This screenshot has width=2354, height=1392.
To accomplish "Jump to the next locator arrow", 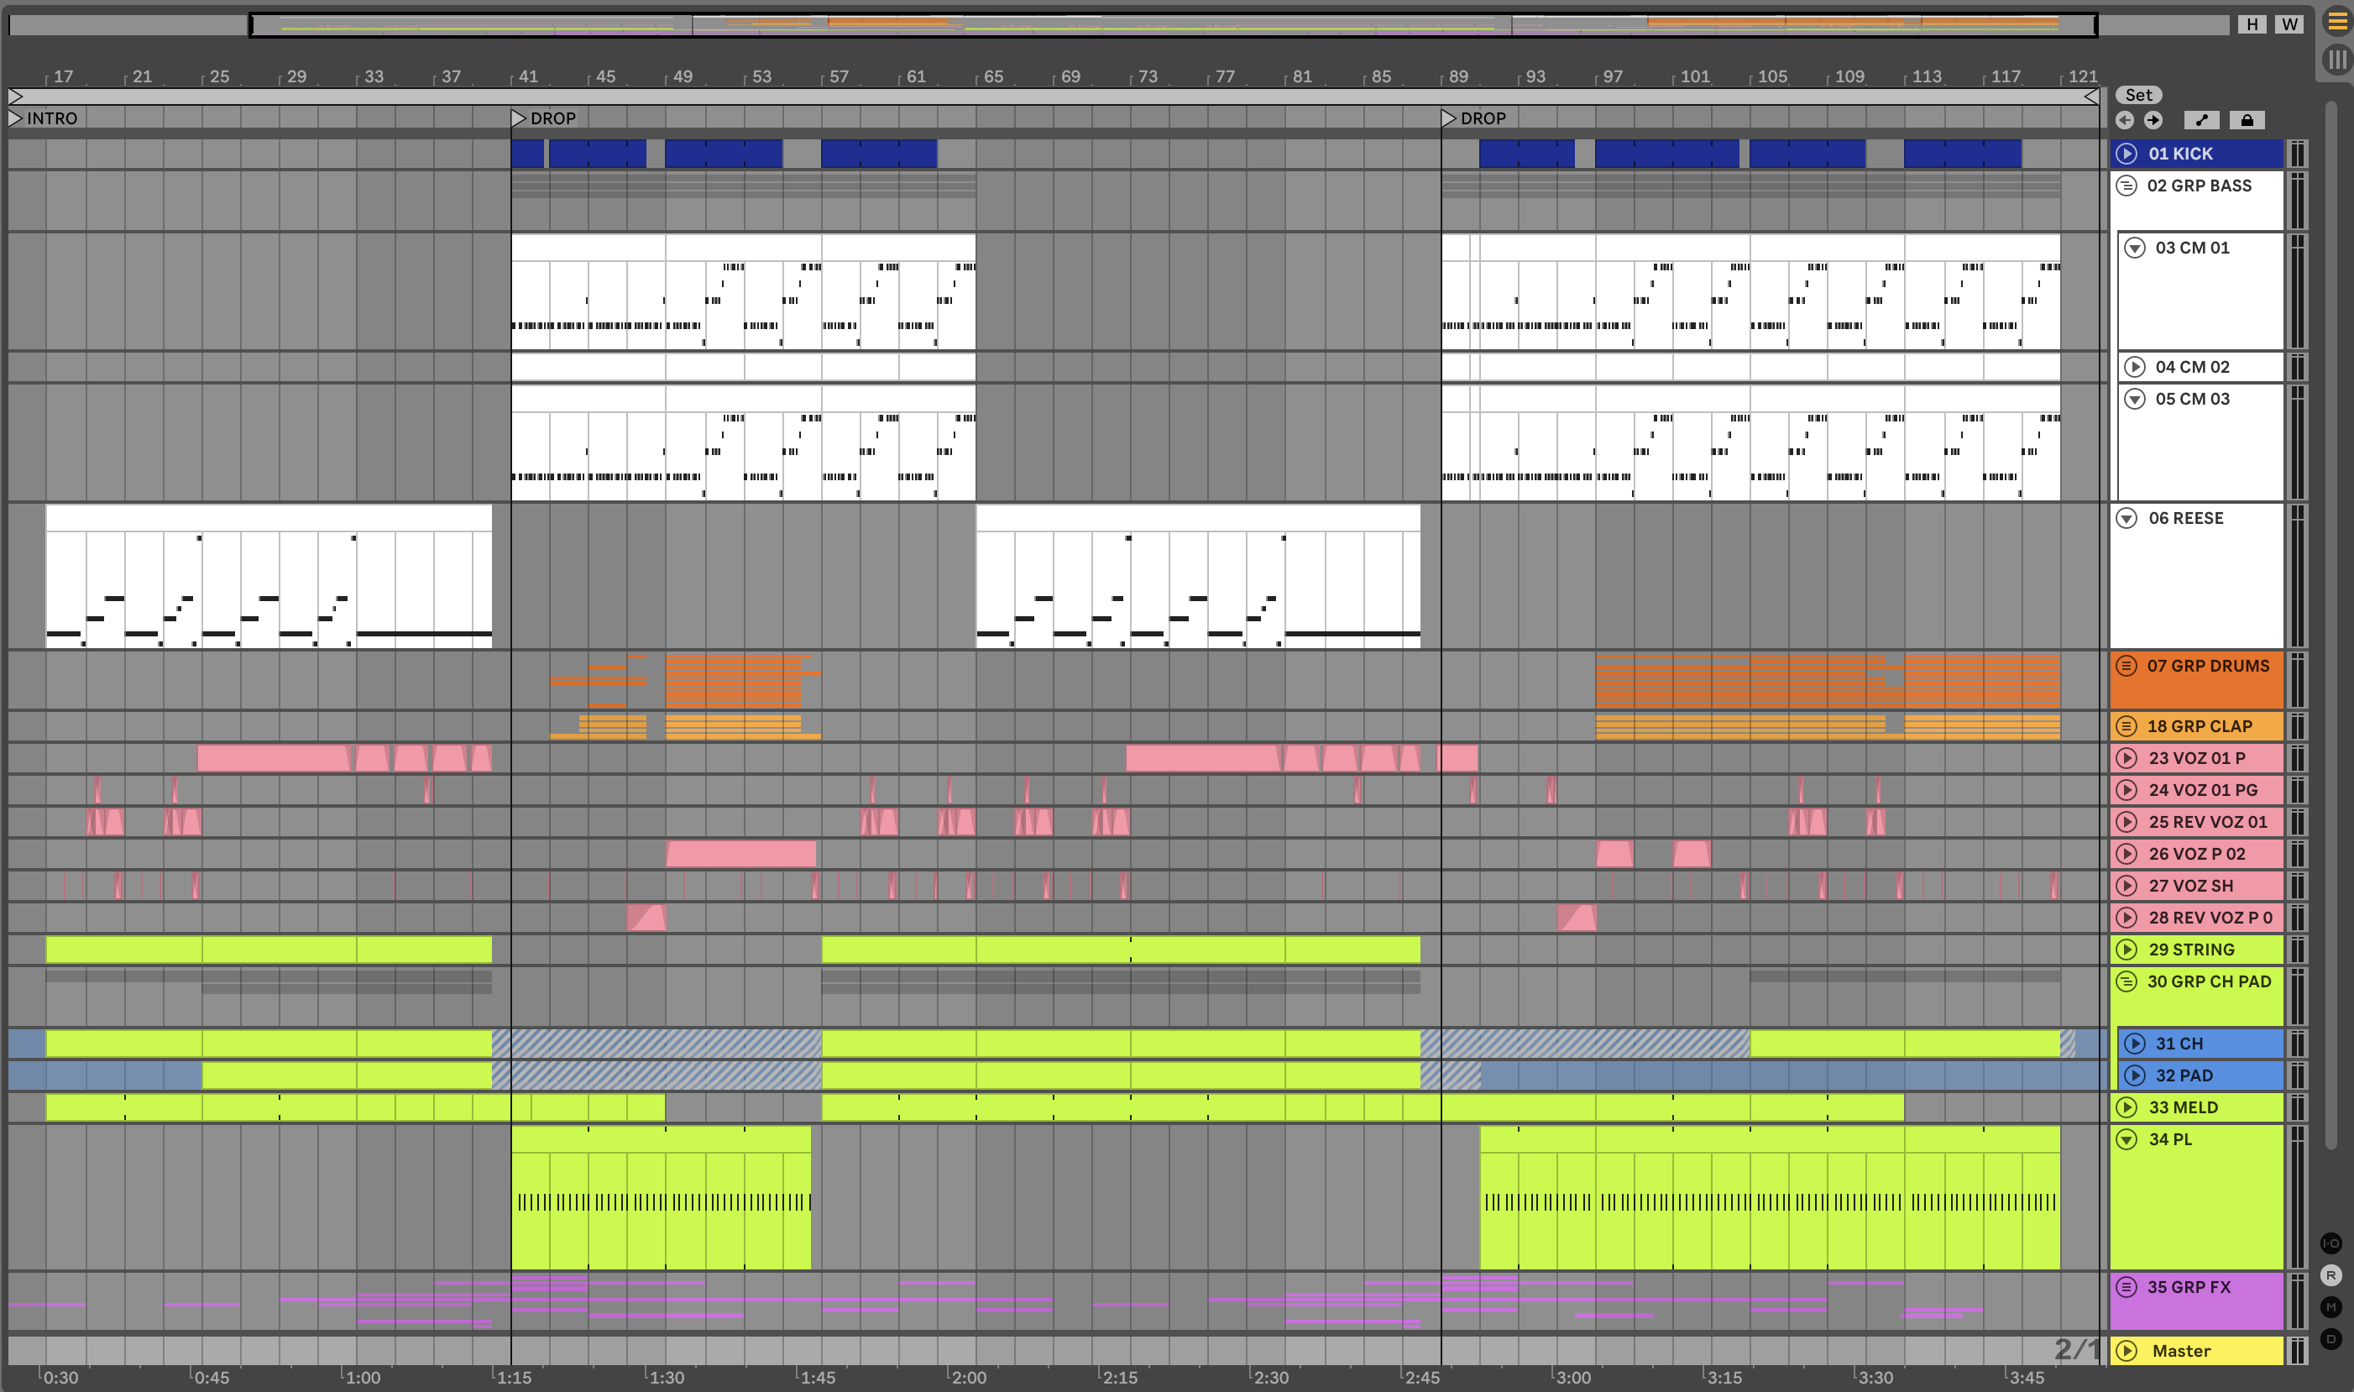I will tap(2153, 120).
